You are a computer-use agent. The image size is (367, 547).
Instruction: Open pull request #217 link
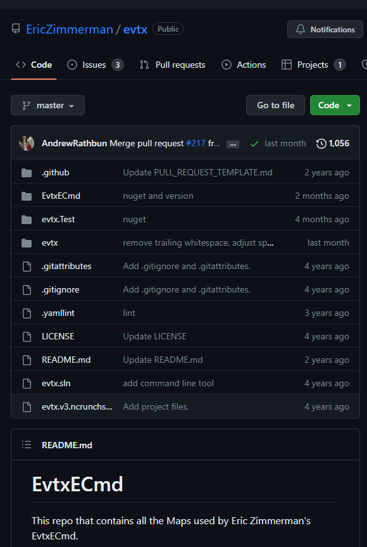point(196,143)
